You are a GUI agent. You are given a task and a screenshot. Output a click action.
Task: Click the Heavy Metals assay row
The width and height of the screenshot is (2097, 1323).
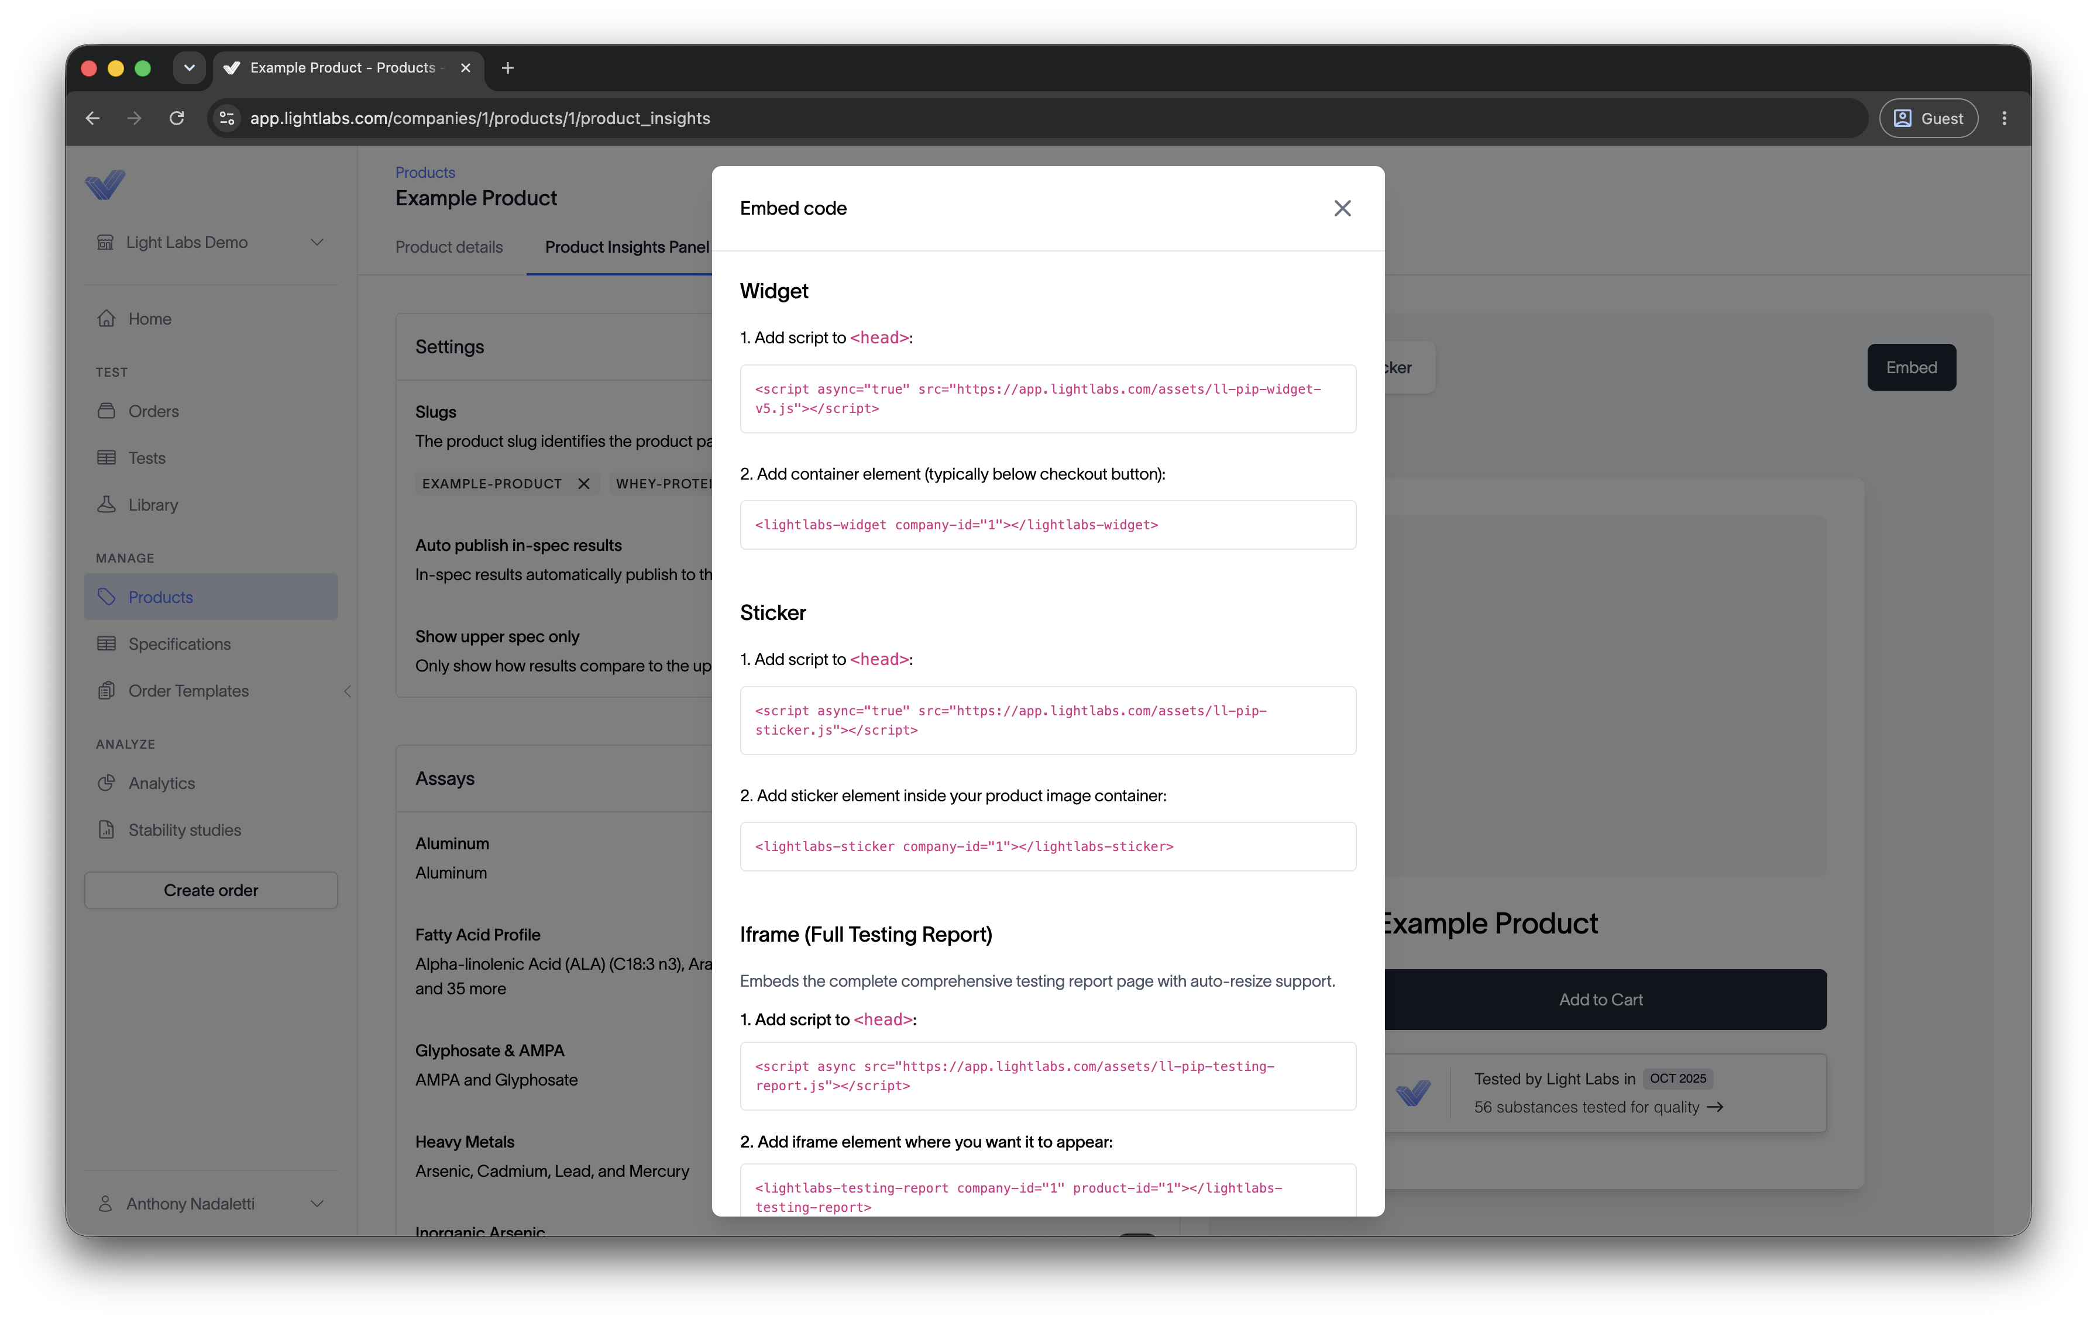[563, 1157]
